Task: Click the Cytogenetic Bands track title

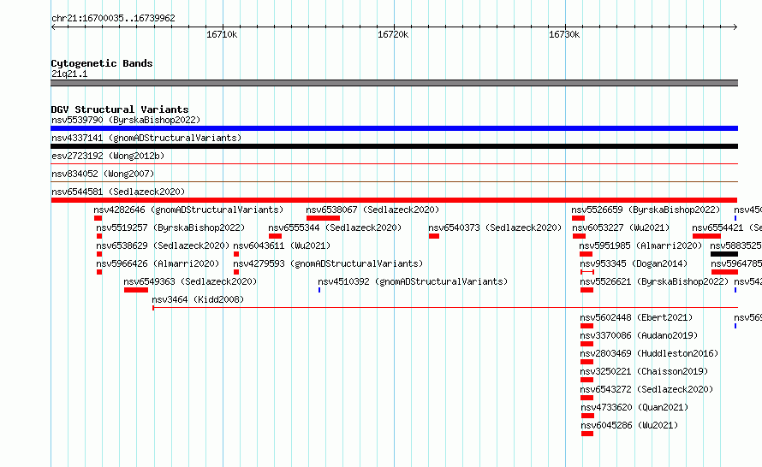Action: 102,63
